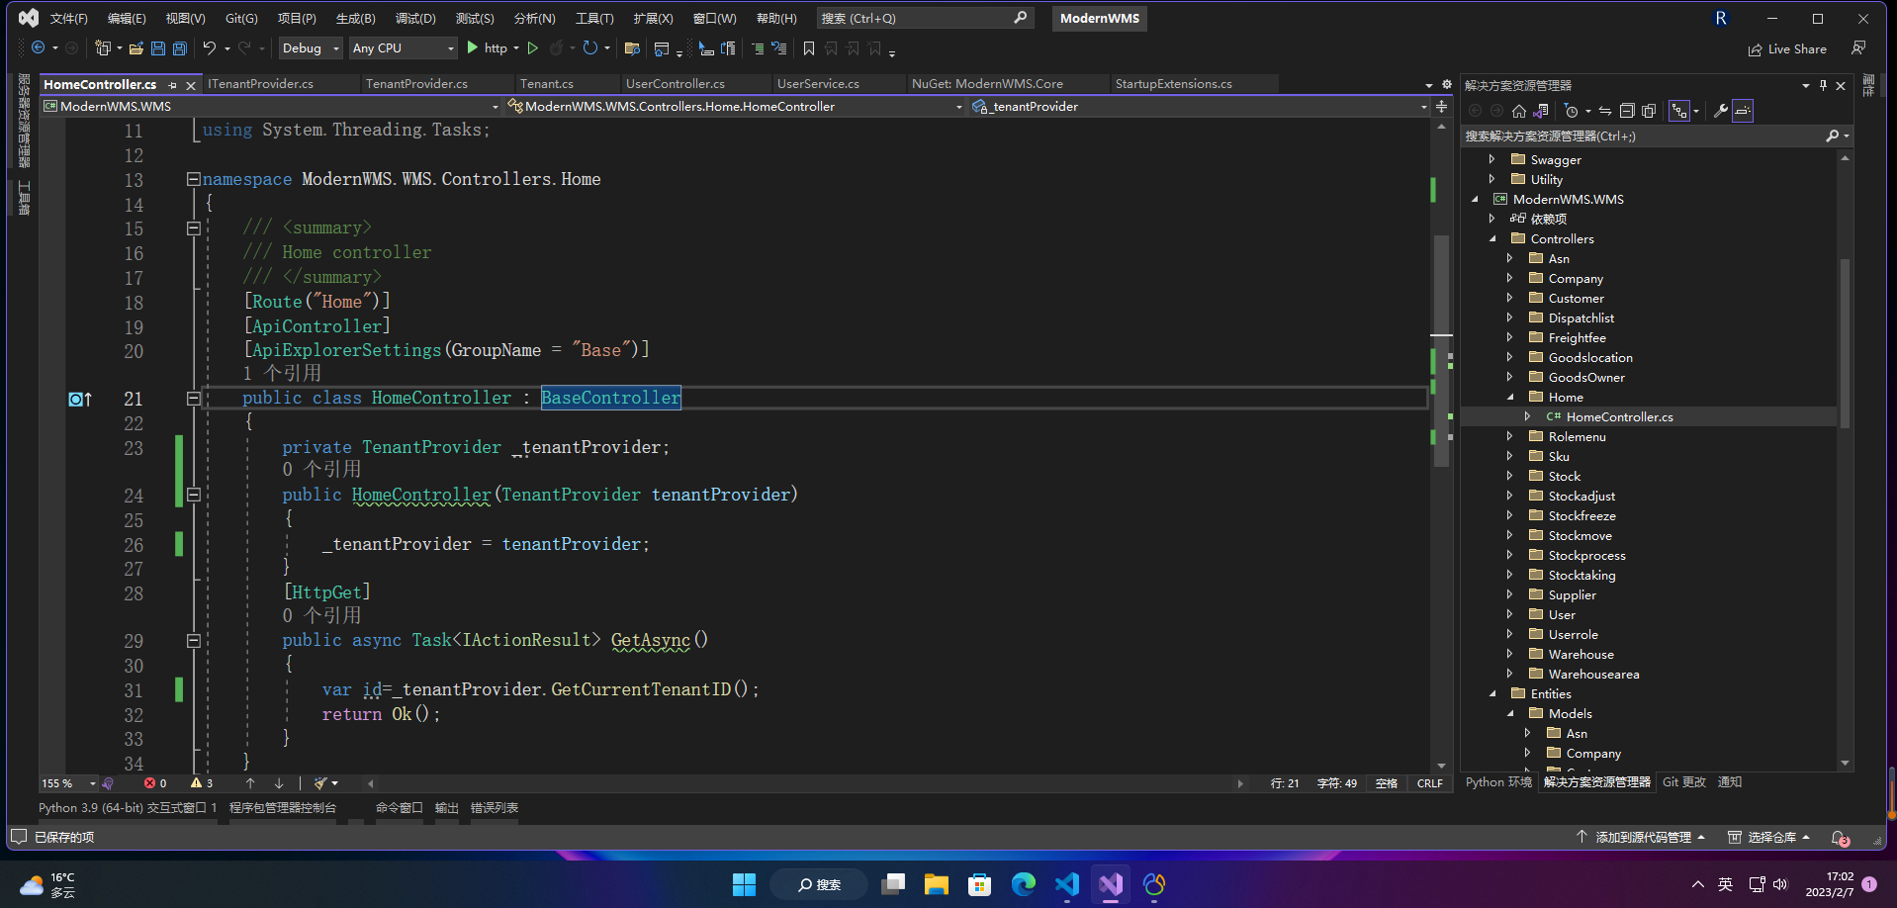
Task: Open the 错误列表 bottom panel tab
Action: [x=495, y=808]
